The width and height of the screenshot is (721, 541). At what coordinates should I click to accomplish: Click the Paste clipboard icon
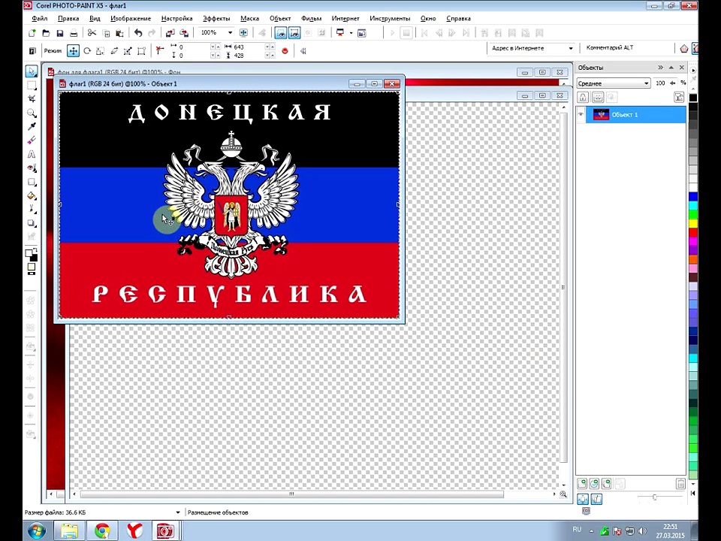[119, 33]
